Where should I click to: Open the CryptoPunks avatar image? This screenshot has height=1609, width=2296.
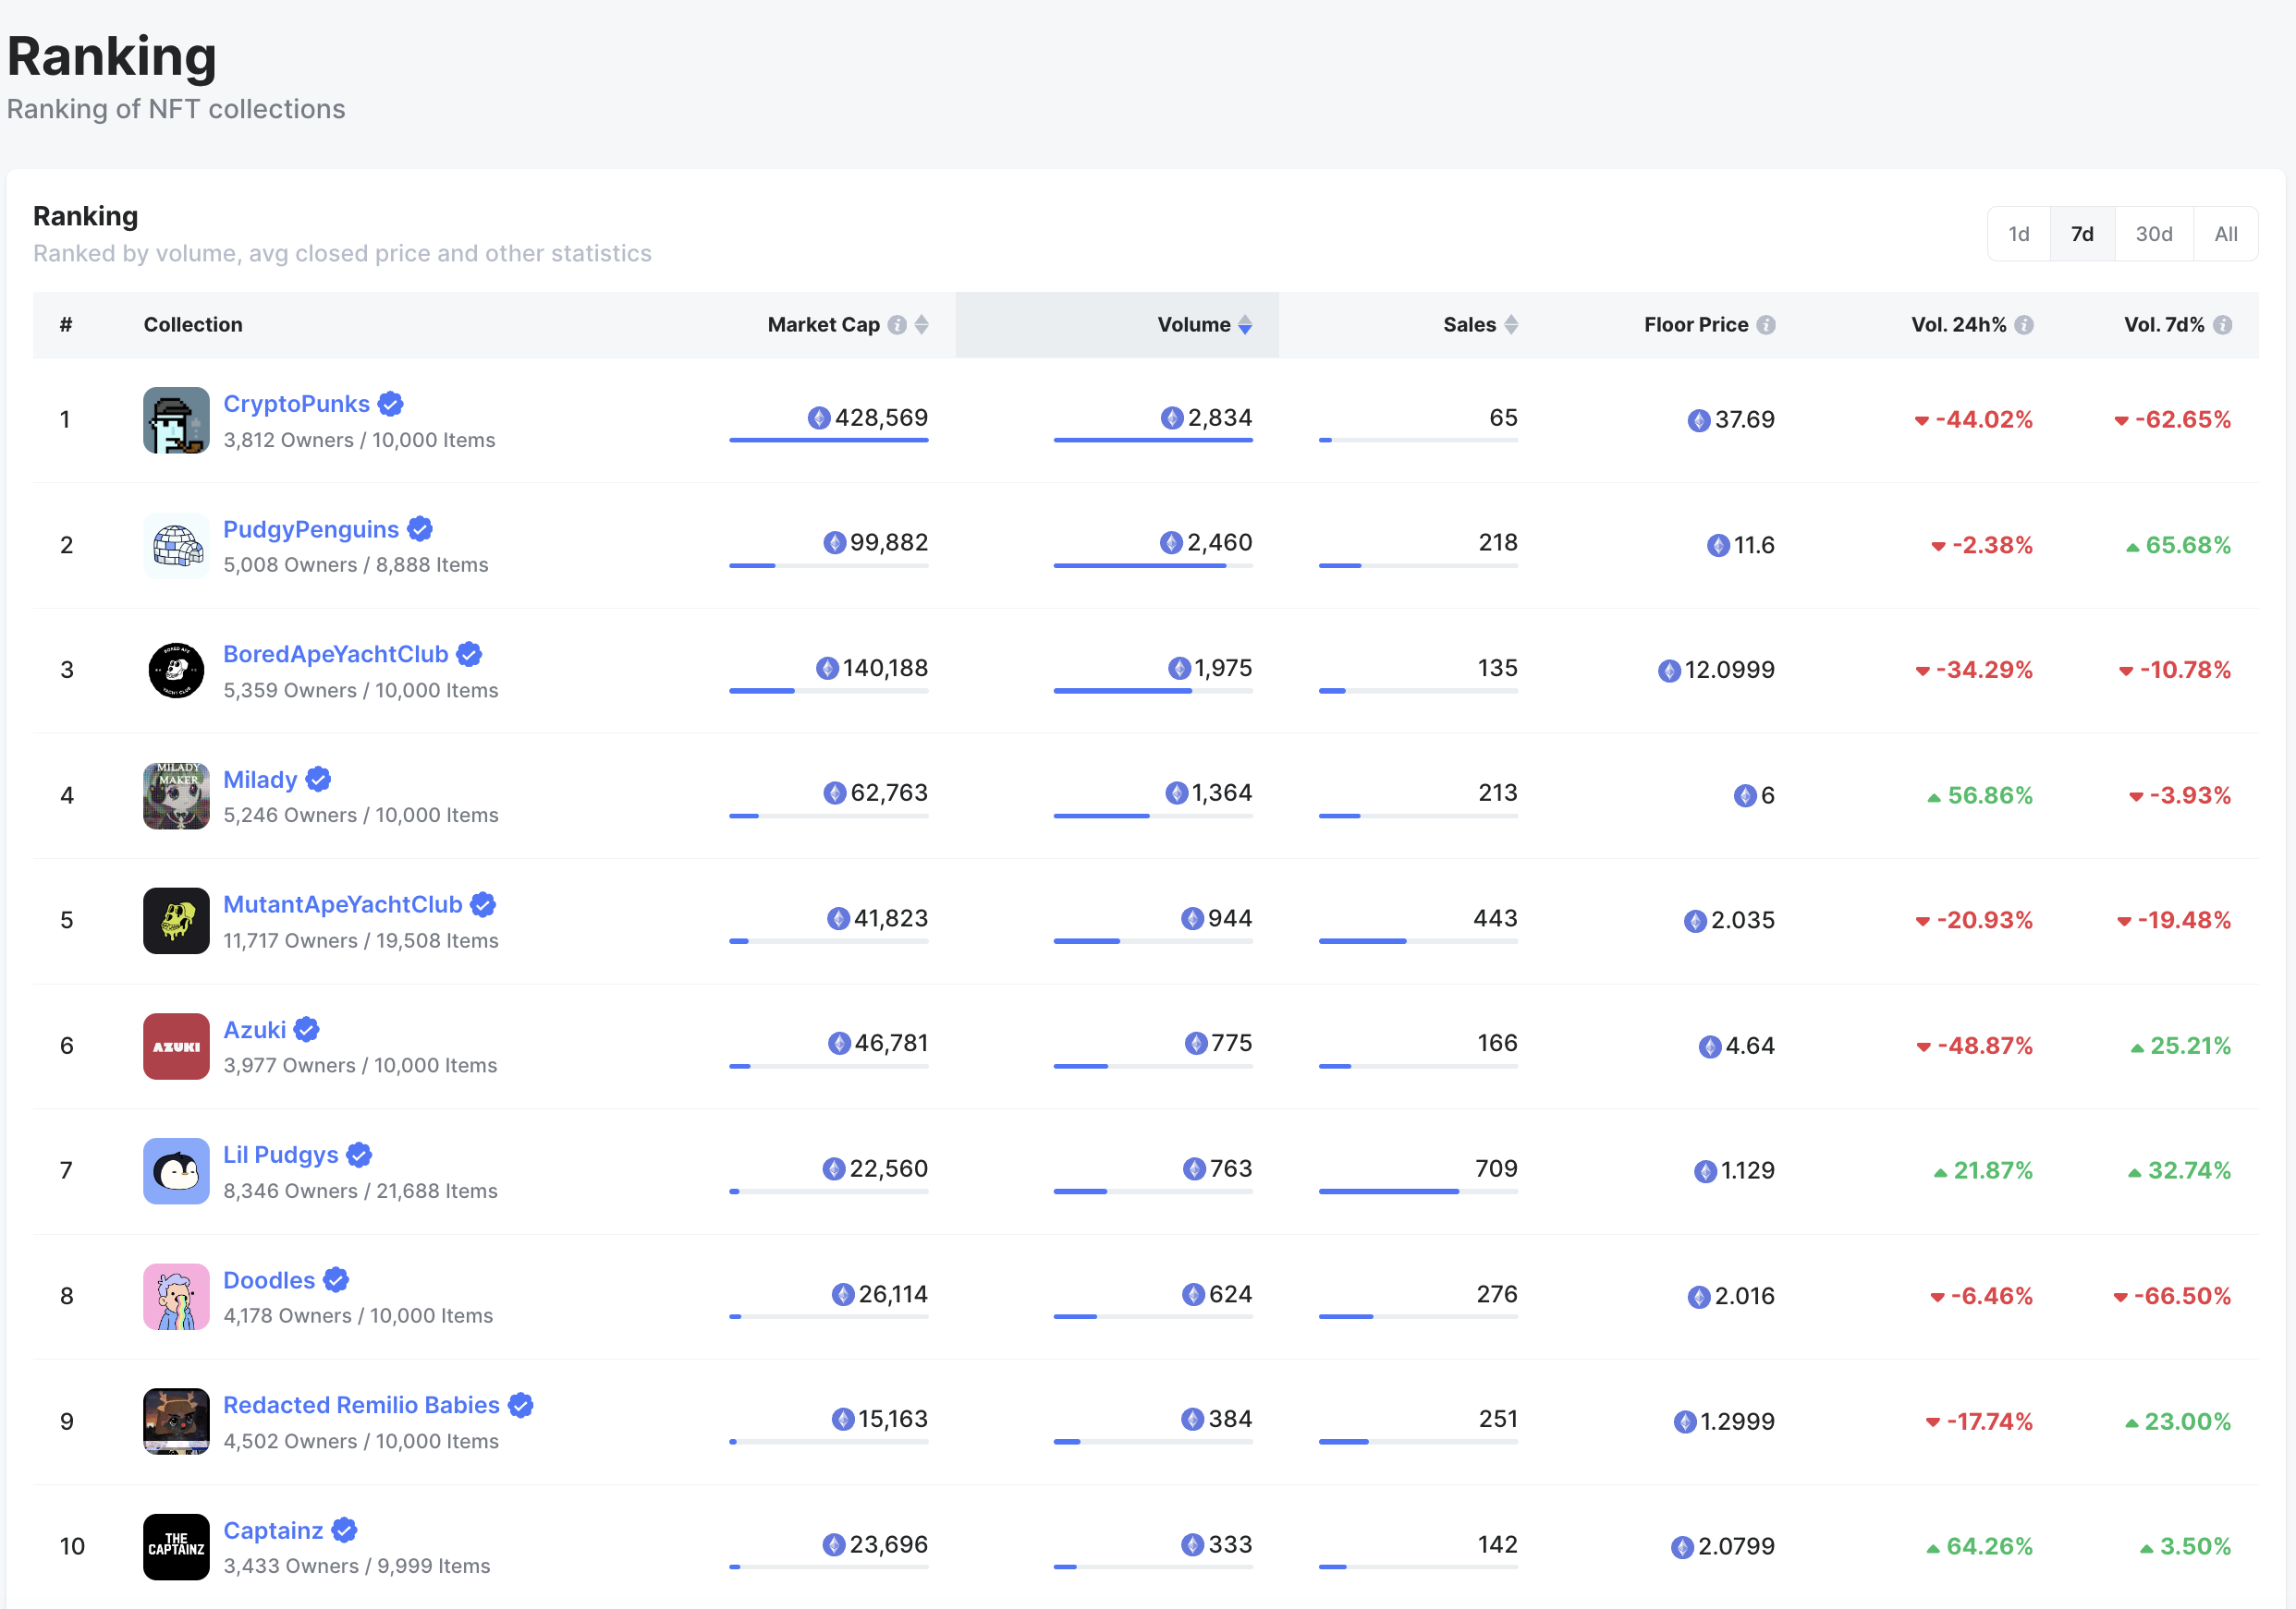(176, 419)
